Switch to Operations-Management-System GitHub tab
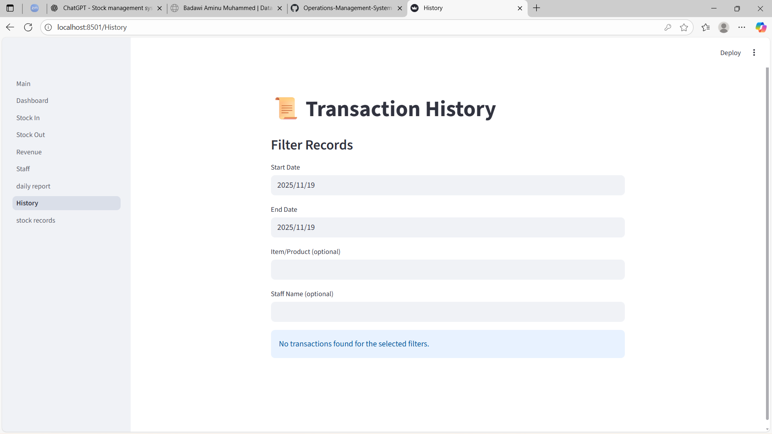Viewport: 772px width, 434px height. tap(347, 8)
